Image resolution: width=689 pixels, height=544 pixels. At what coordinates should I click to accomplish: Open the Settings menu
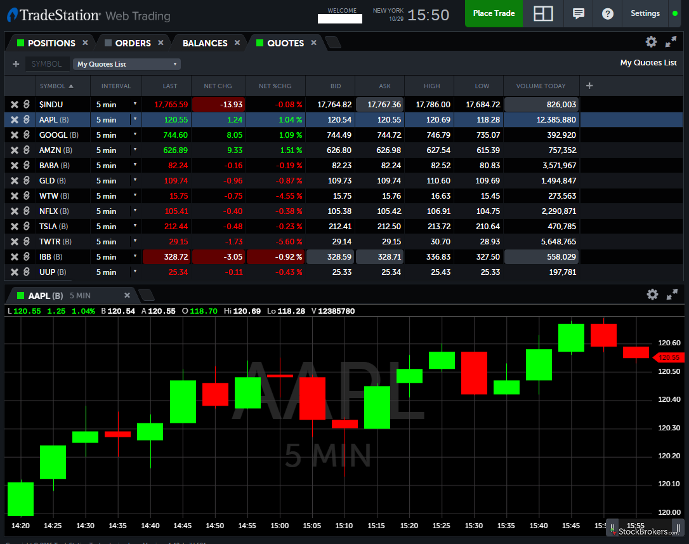point(645,13)
